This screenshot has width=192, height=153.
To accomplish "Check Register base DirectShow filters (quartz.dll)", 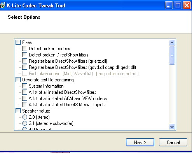I will point(24,61).
